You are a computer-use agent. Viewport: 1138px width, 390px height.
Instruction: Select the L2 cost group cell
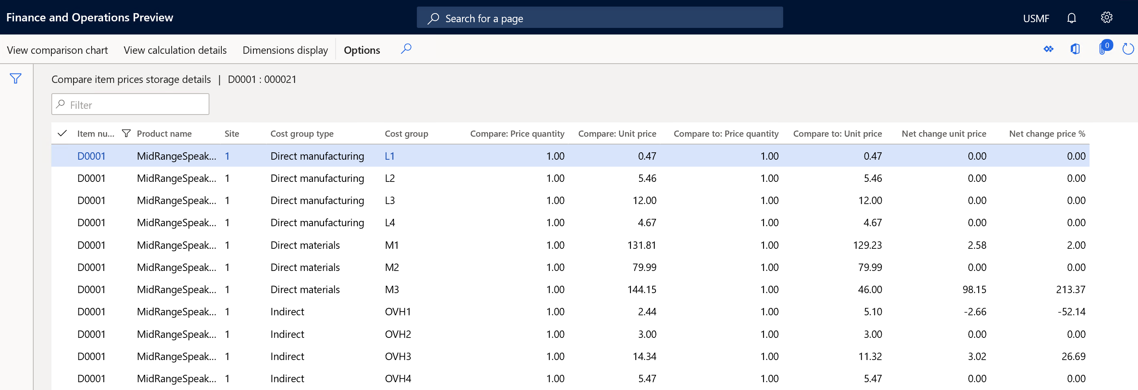click(390, 178)
